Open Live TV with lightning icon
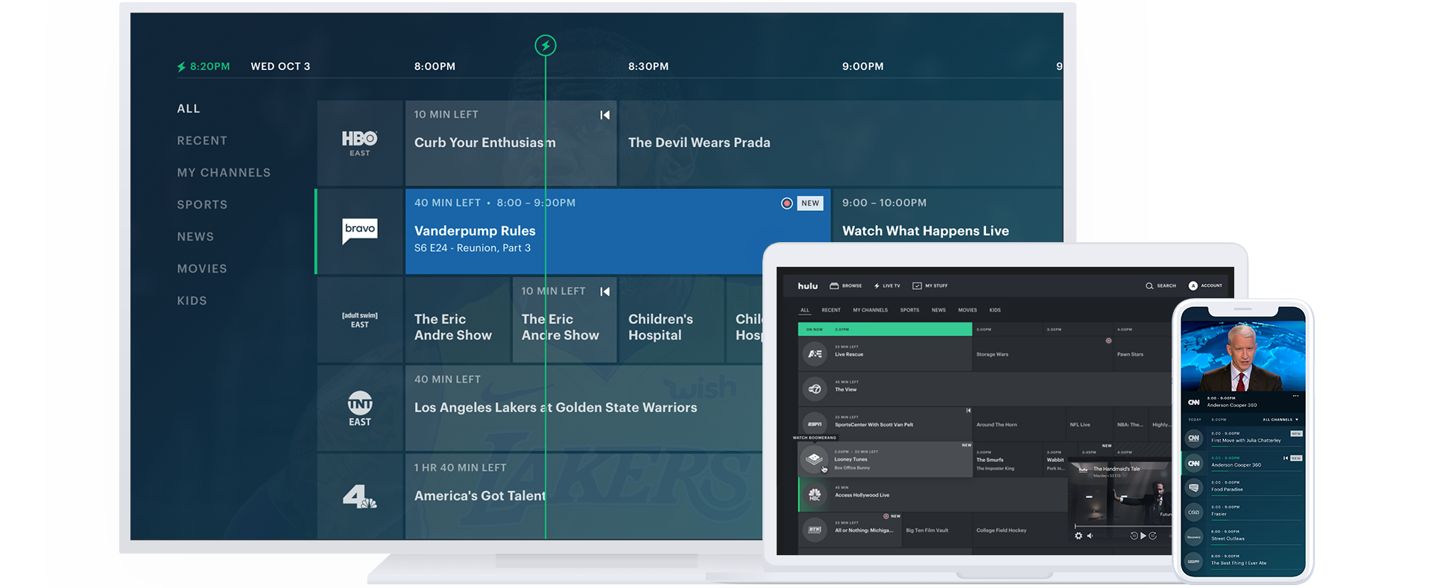The height and width of the screenshot is (588, 1431). [x=887, y=285]
